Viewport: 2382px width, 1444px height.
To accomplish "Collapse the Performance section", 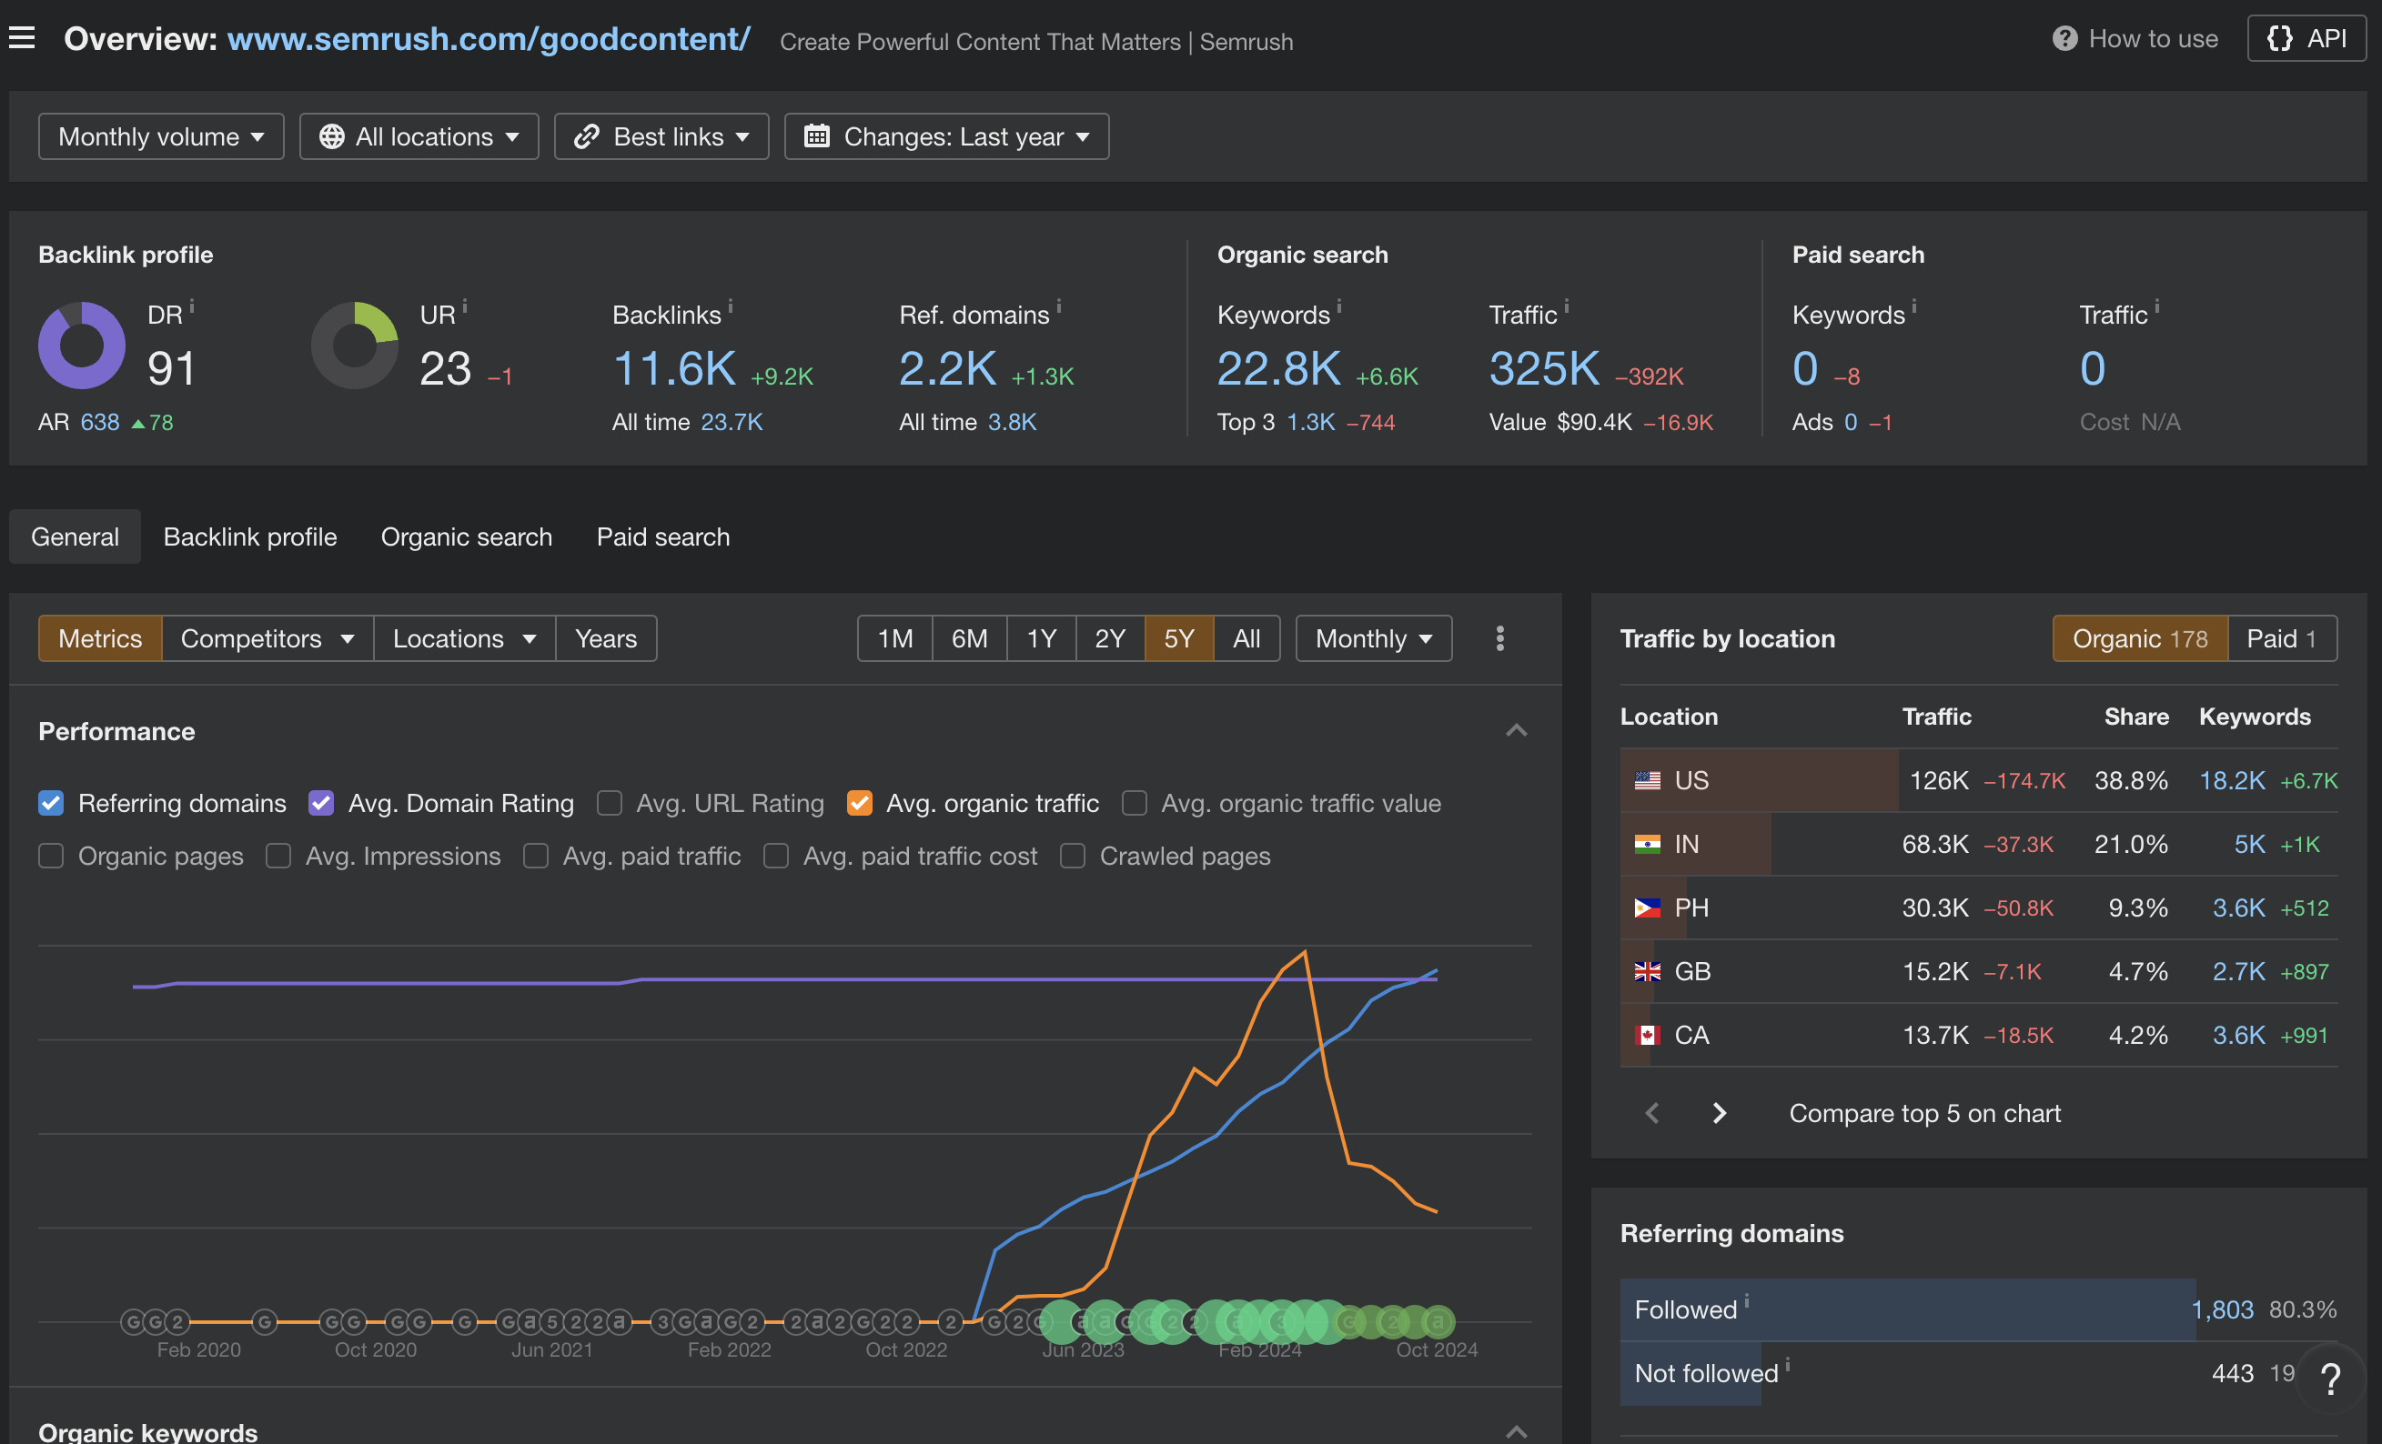I will pos(1517,731).
